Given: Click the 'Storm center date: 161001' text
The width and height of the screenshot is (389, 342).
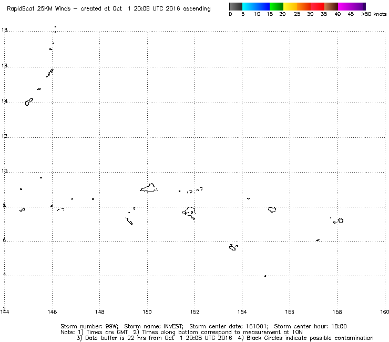Looking at the screenshot, I should (229, 326).
